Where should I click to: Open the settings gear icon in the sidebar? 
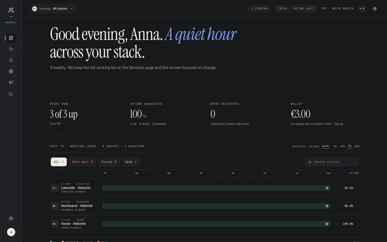point(11,218)
